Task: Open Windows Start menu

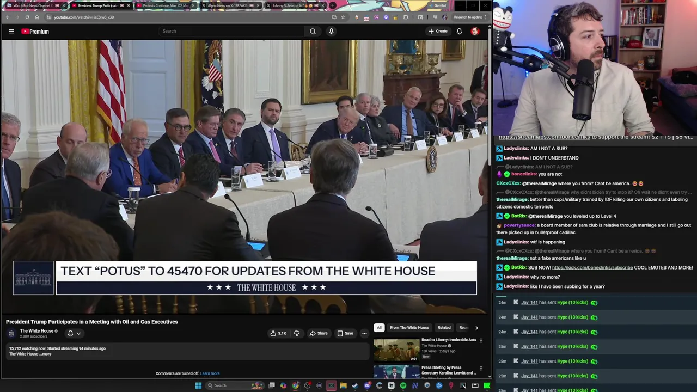Action: click(x=198, y=385)
